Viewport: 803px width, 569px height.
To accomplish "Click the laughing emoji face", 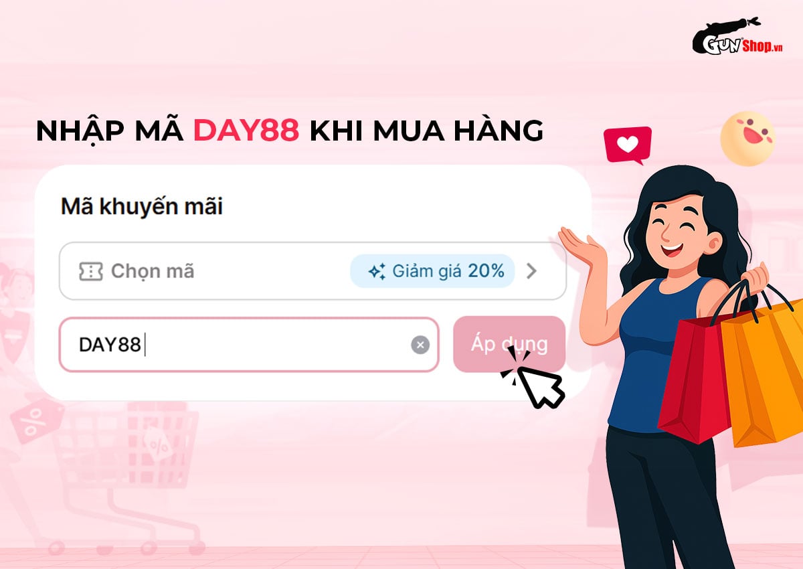I will pos(747,139).
